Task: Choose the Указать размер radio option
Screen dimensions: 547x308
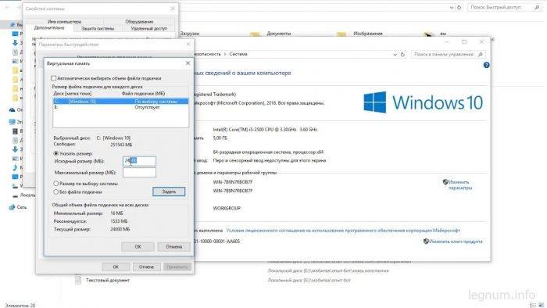Action: click(55, 153)
